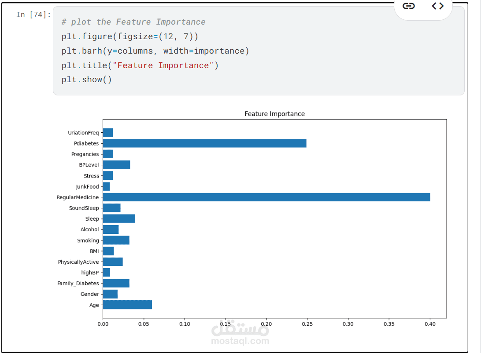481x353 pixels.
Task: Click the Sleep bar
Action: tap(119, 219)
